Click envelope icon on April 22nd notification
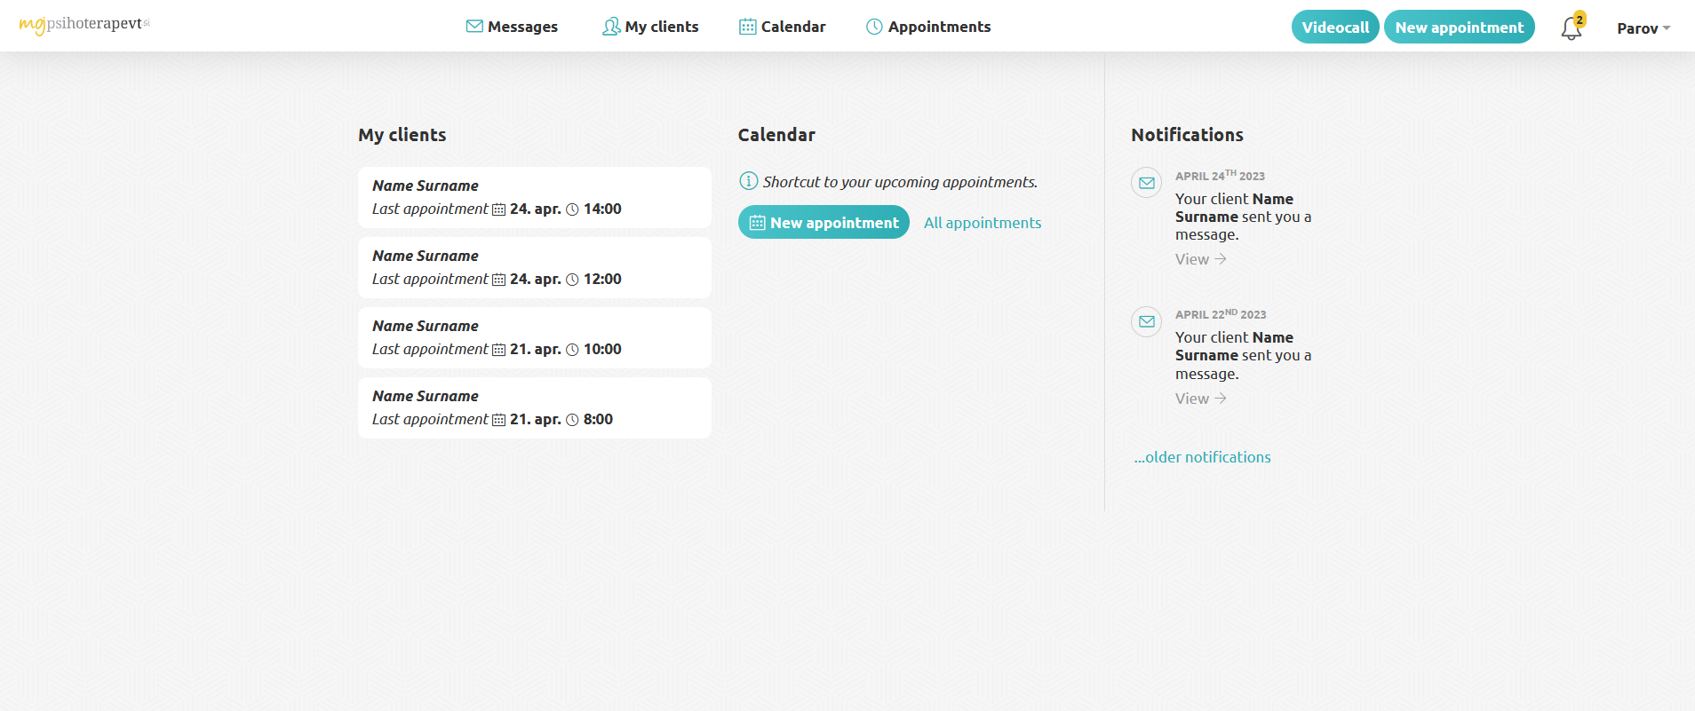The height and width of the screenshot is (711, 1695). tap(1146, 321)
